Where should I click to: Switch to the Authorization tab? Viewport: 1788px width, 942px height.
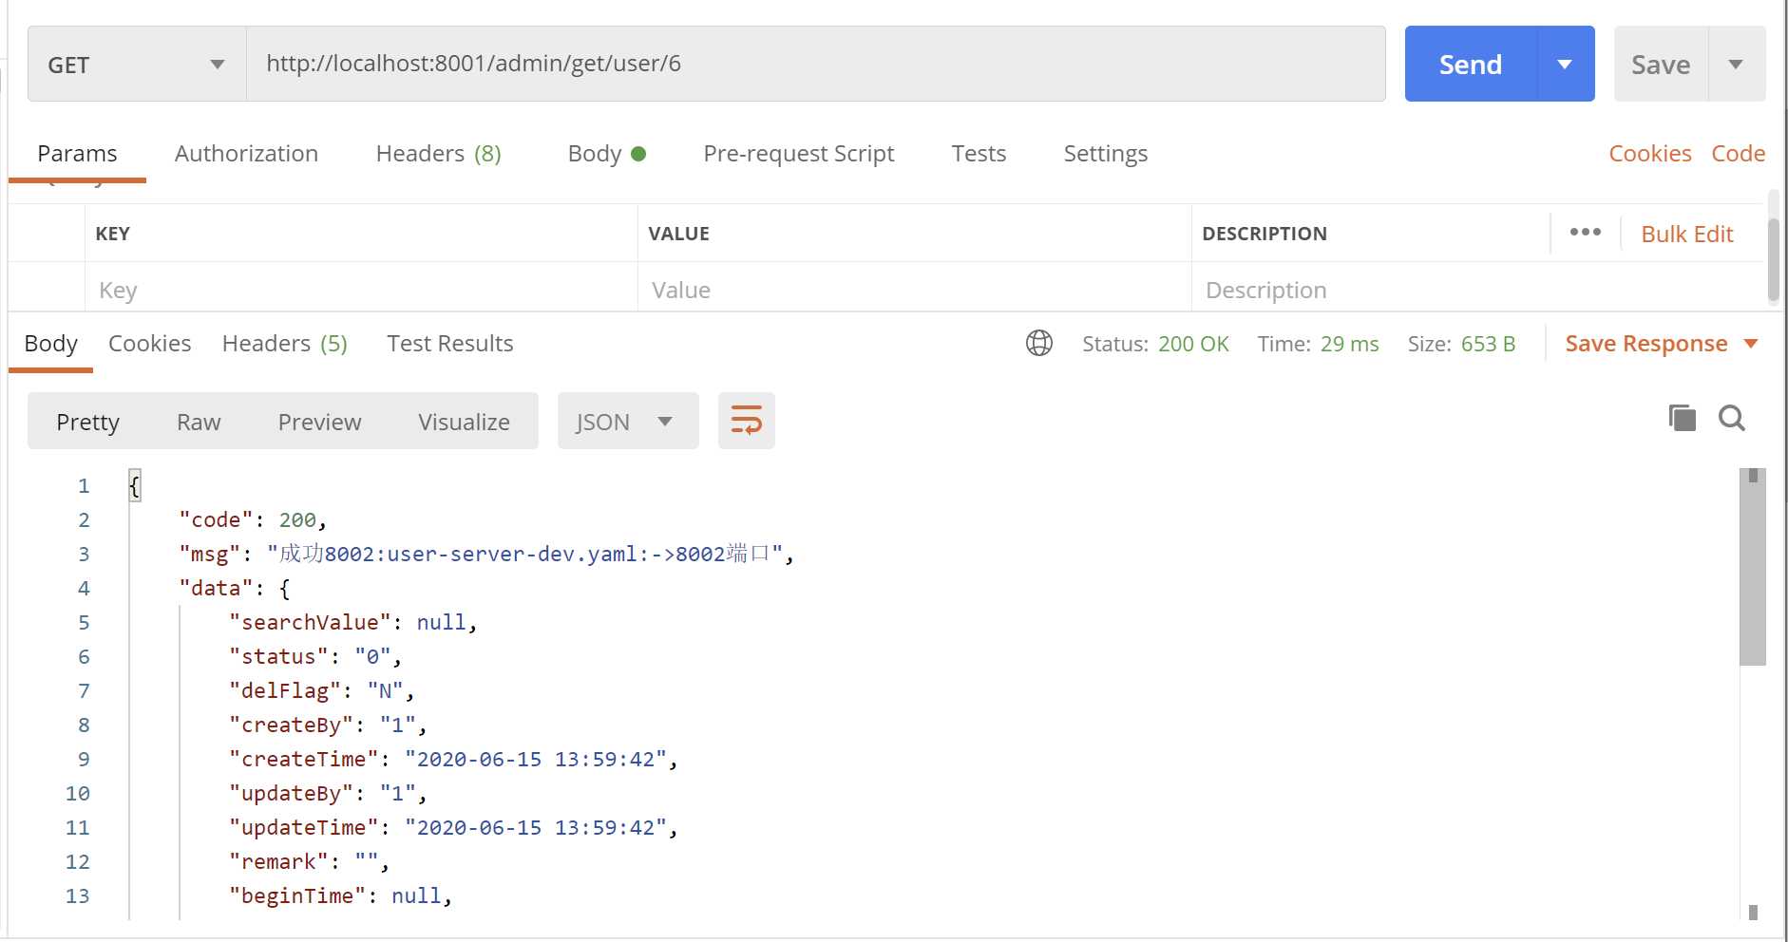coord(246,154)
